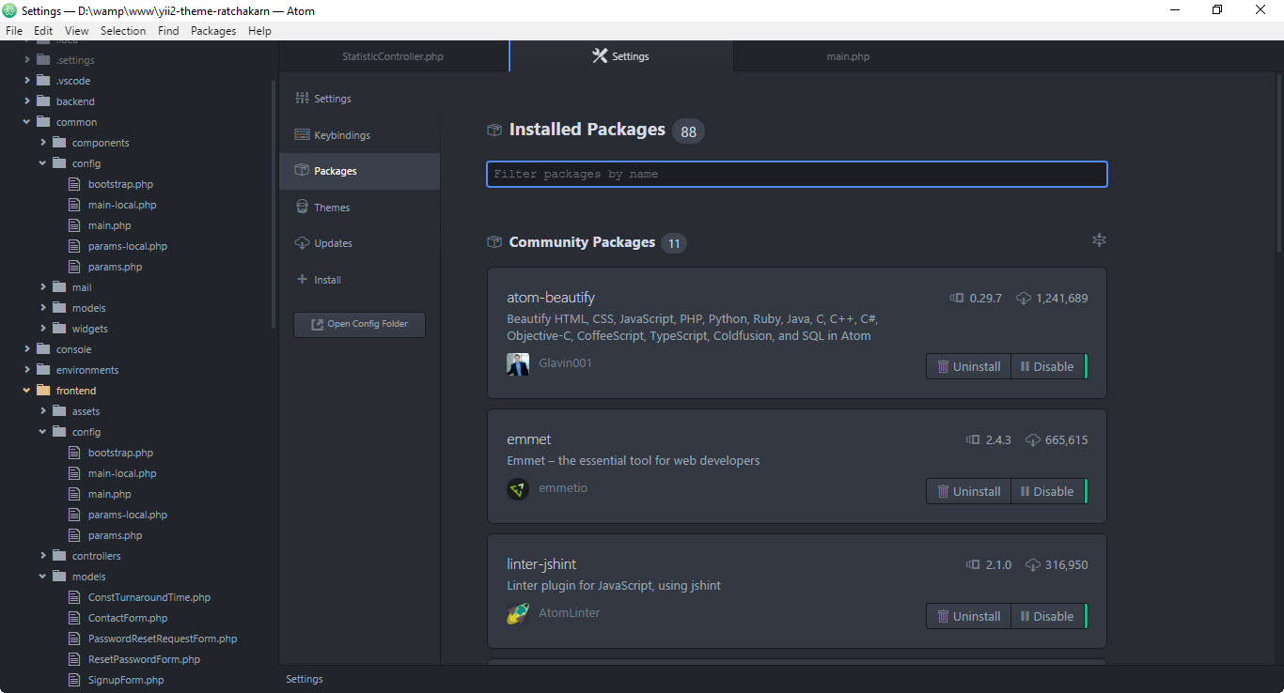Expand the environments folder
This screenshot has height=693, width=1284.
pos(27,370)
